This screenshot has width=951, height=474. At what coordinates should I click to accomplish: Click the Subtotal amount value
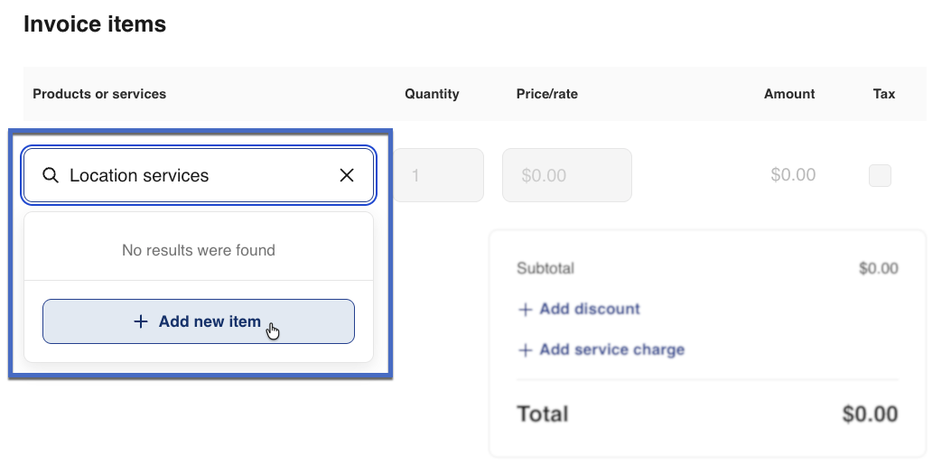[x=878, y=268]
